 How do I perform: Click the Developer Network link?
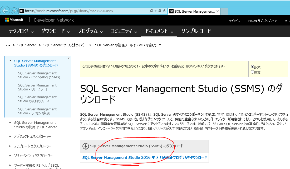tap(54, 20)
